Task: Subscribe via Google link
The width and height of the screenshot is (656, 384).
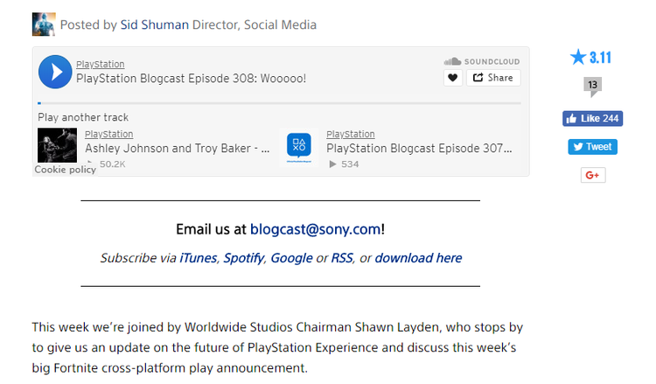Action: coord(291,258)
